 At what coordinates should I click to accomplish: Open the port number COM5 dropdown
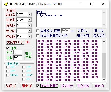tap(30, 14)
